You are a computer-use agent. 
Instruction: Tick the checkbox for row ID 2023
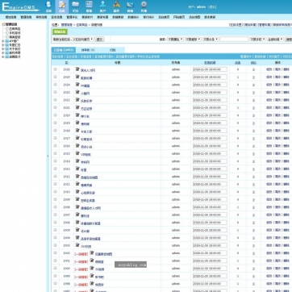56,92
